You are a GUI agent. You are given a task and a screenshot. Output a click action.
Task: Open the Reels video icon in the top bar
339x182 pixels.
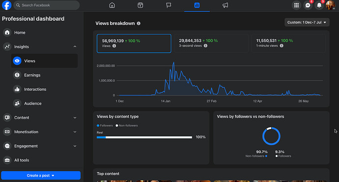pos(141,5)
